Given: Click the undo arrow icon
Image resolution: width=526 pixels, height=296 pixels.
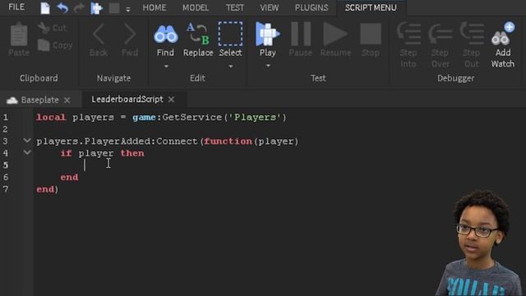Looking at the screenshot, I should [x=62, y=8].
